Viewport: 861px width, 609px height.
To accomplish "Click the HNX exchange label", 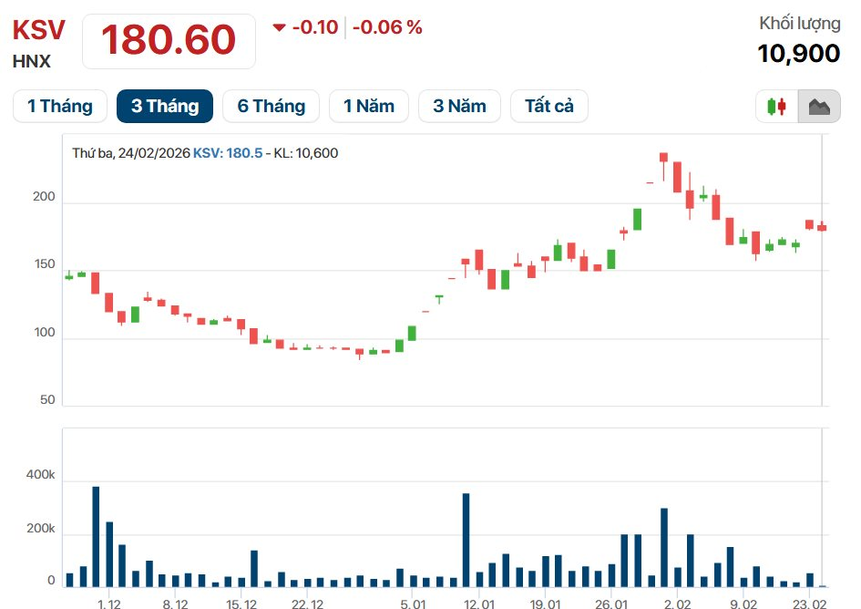I will point(31,62).
